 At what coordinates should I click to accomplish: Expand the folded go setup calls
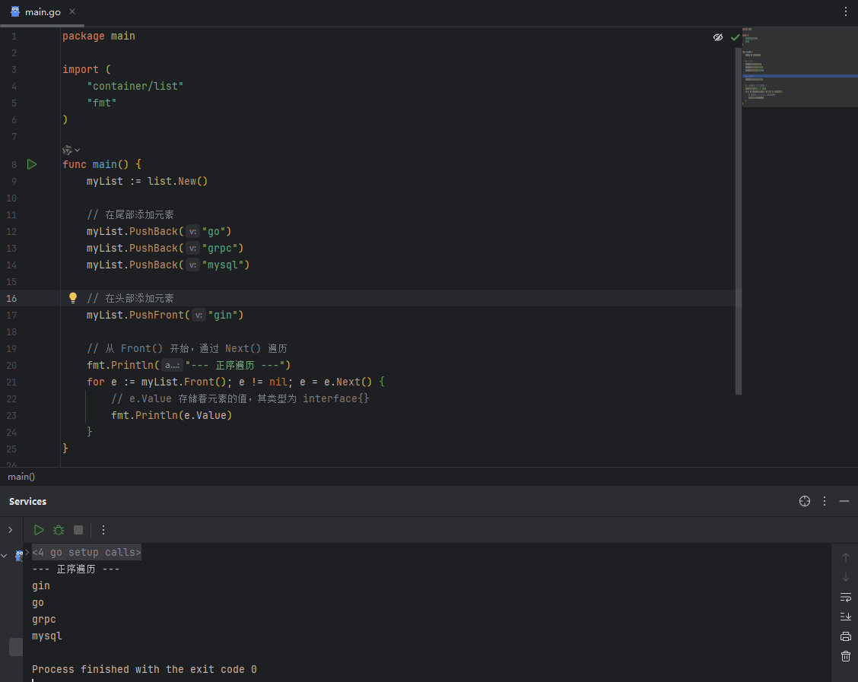[27, 553]
